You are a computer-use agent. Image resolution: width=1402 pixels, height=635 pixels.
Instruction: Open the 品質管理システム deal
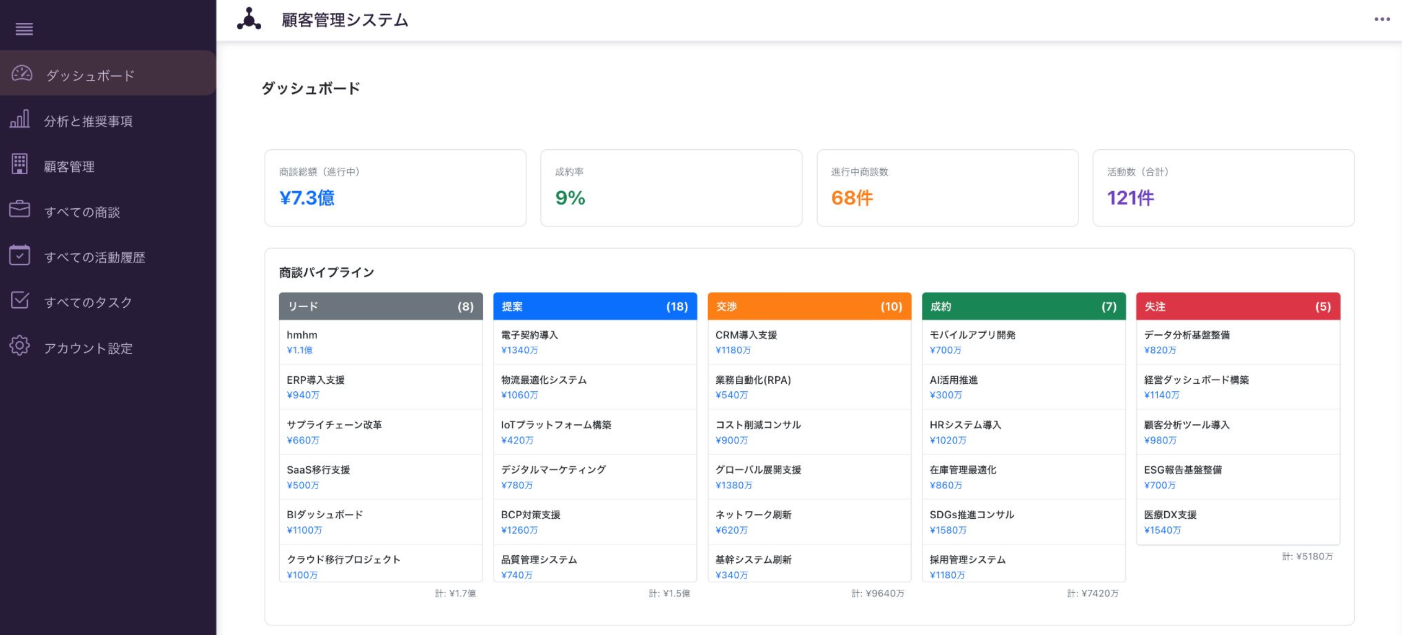(595, 564)
